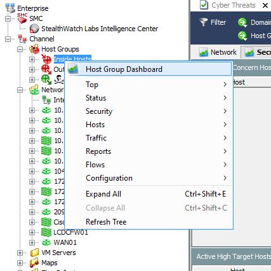The width and height of the screenshot is (271, 271).
Task: Click the Channel domain icon
Action: (22, 39)
